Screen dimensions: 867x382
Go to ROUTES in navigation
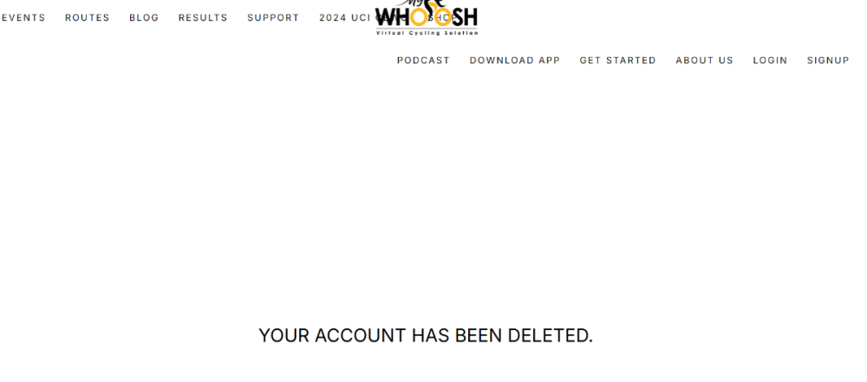pos(88,17)
